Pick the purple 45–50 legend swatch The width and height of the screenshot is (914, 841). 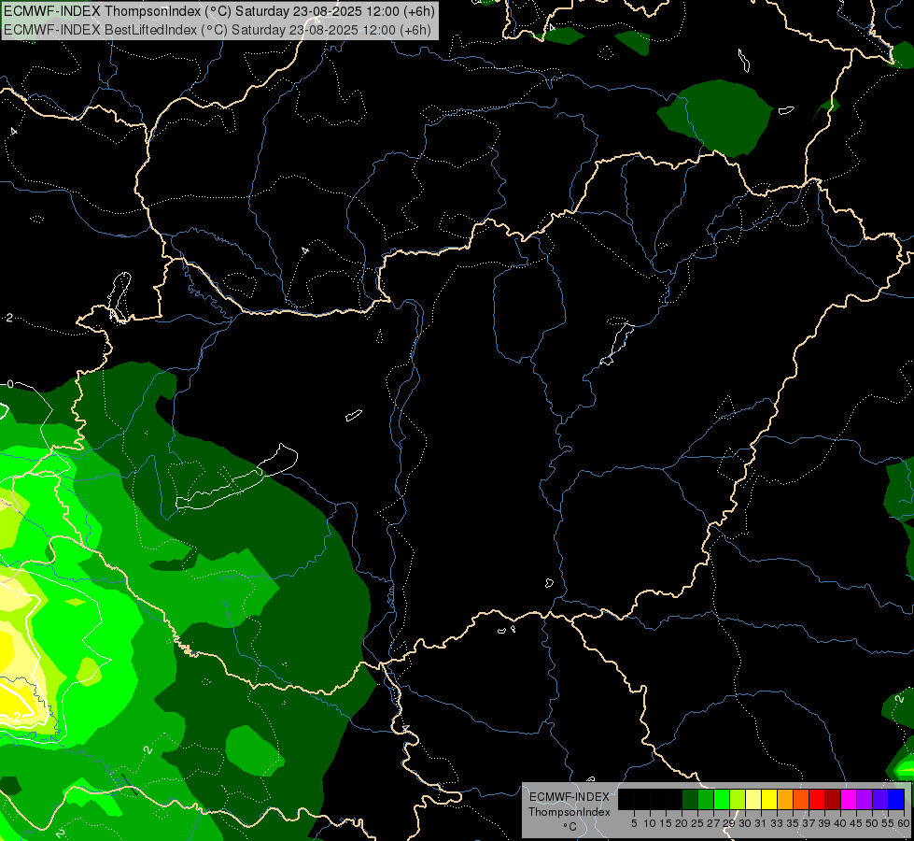coord(865,799)
